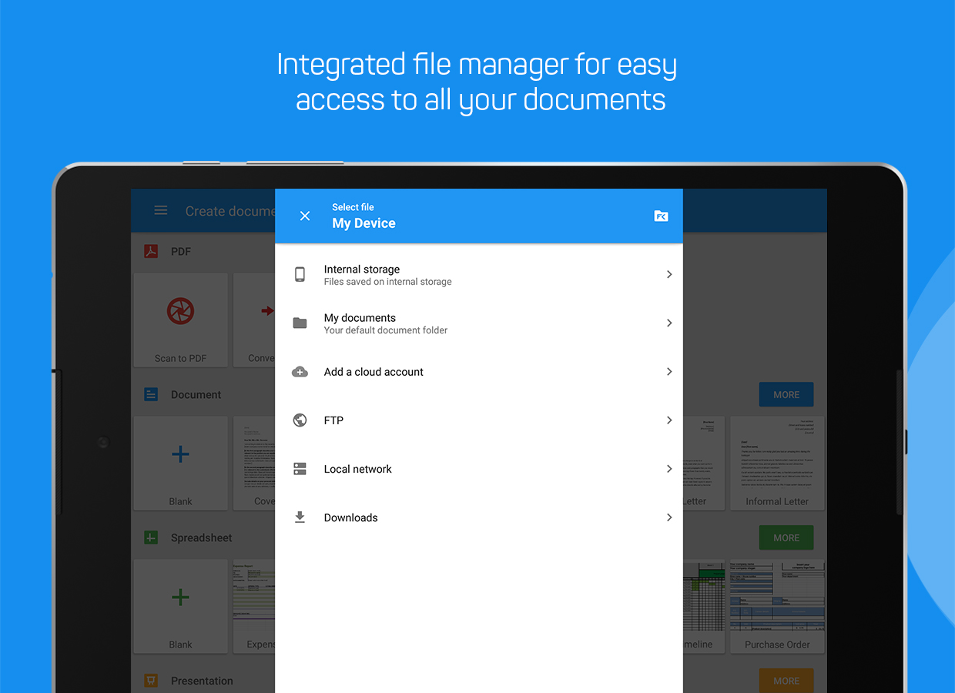This screenshot has height=693, width=955.
Task: Click the green MORE button for Spreadsheet
Action: coord(786,537)
